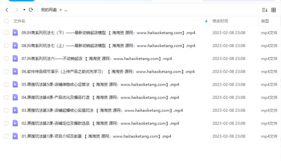
Task: Check the 04.黑搜玩法第4课 file checkbox
Action: tap(6, 97)
